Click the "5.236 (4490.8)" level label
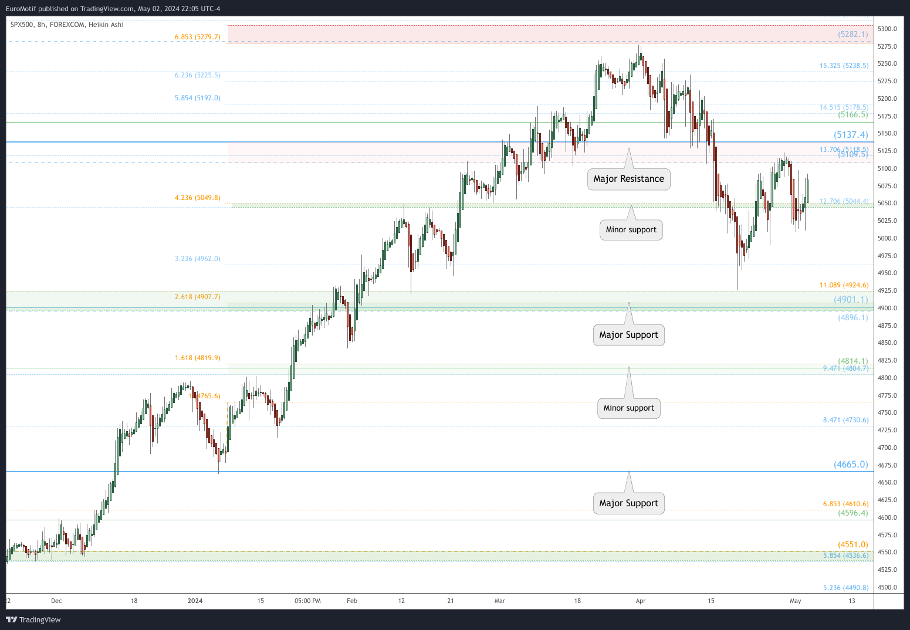This screenshot has width=910, height=630. 845,588
